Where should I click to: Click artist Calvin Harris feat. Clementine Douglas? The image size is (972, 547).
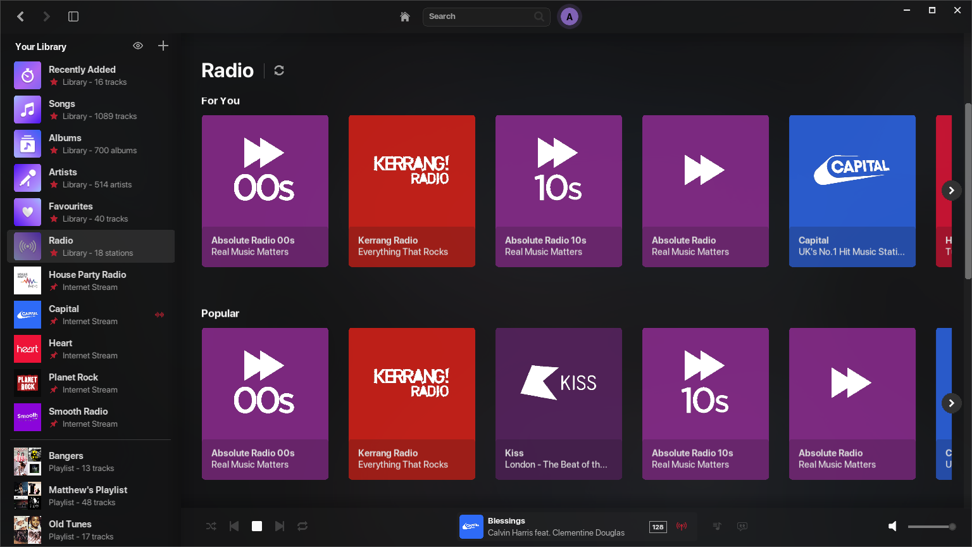click(556, 533)
